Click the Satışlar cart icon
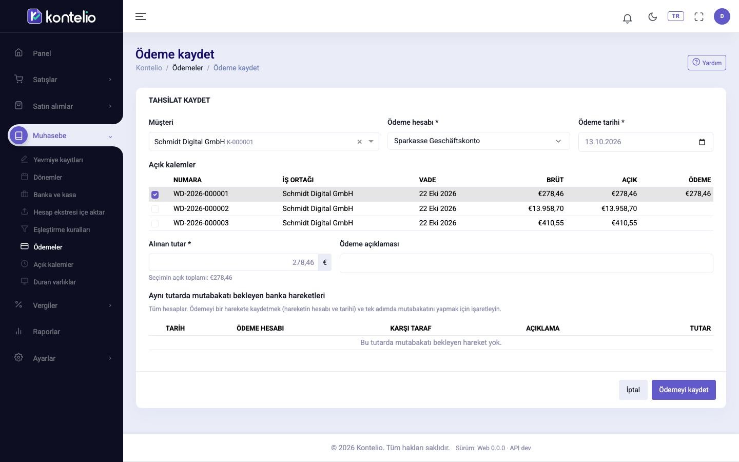The width and height of the screenshot is (739, 462). tap(18, 79)
